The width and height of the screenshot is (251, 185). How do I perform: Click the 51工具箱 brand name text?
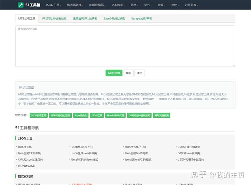pyautogui.click(x=33, y=5)
